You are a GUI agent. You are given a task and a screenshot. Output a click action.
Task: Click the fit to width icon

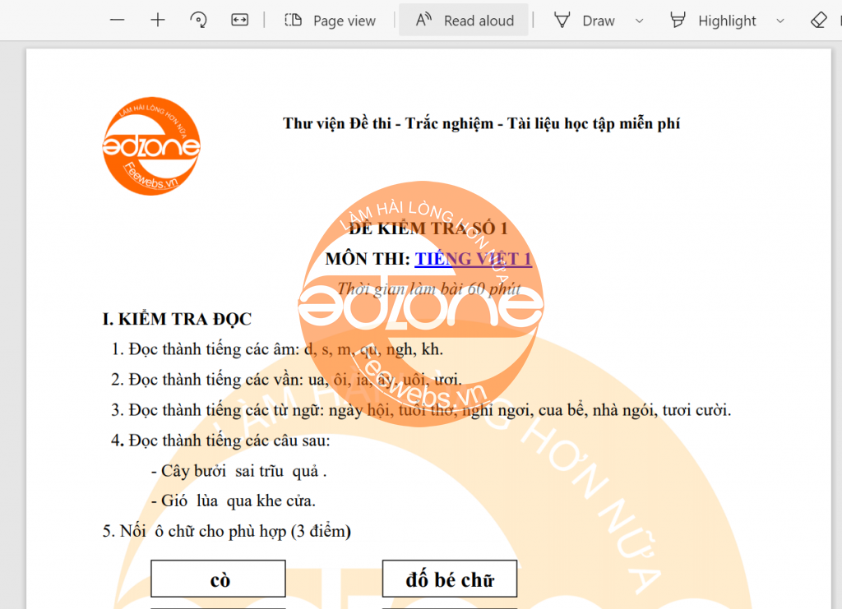pyautogui.click(x=239, y=21)
